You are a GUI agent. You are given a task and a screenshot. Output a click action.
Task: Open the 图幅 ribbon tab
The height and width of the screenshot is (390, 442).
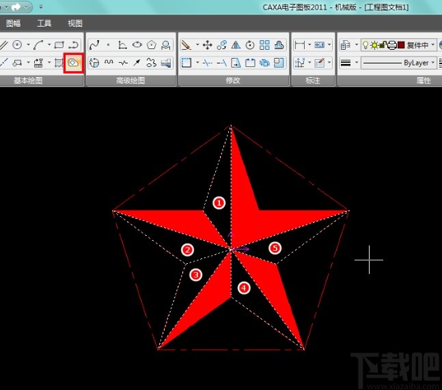point(13,23)
